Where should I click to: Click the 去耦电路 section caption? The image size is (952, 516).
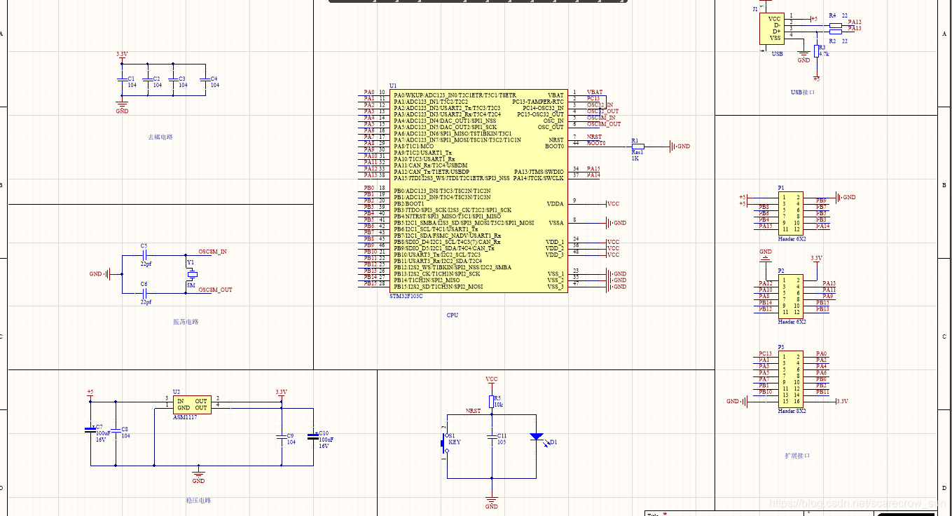point(160,137)
